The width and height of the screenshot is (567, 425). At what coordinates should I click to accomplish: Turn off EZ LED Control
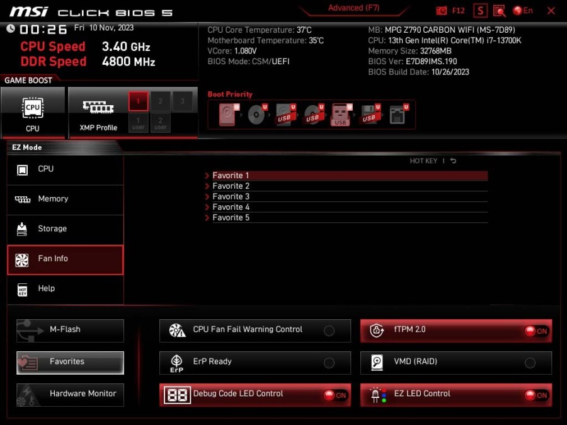[536, 395]
